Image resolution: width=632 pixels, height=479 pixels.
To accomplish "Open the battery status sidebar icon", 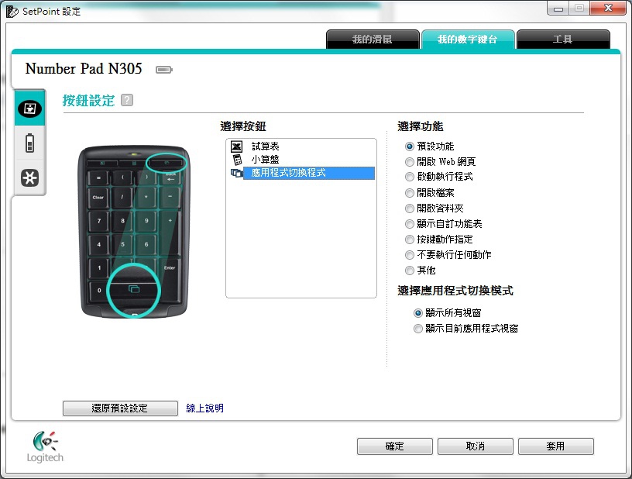I will (30, 143).
